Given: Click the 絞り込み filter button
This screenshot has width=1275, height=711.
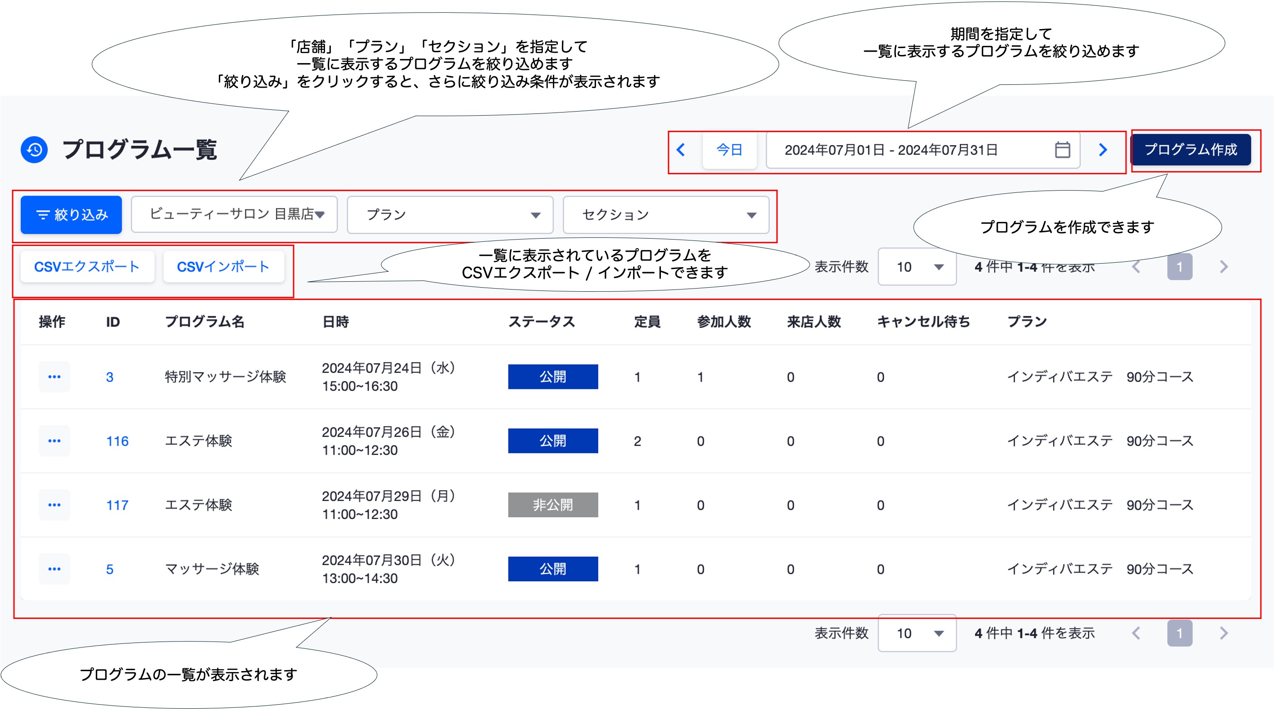Looking at the screenshot, I should tap(71, 215).
